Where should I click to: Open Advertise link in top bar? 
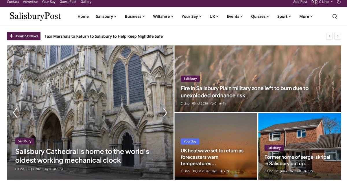(x=30, y=2)
